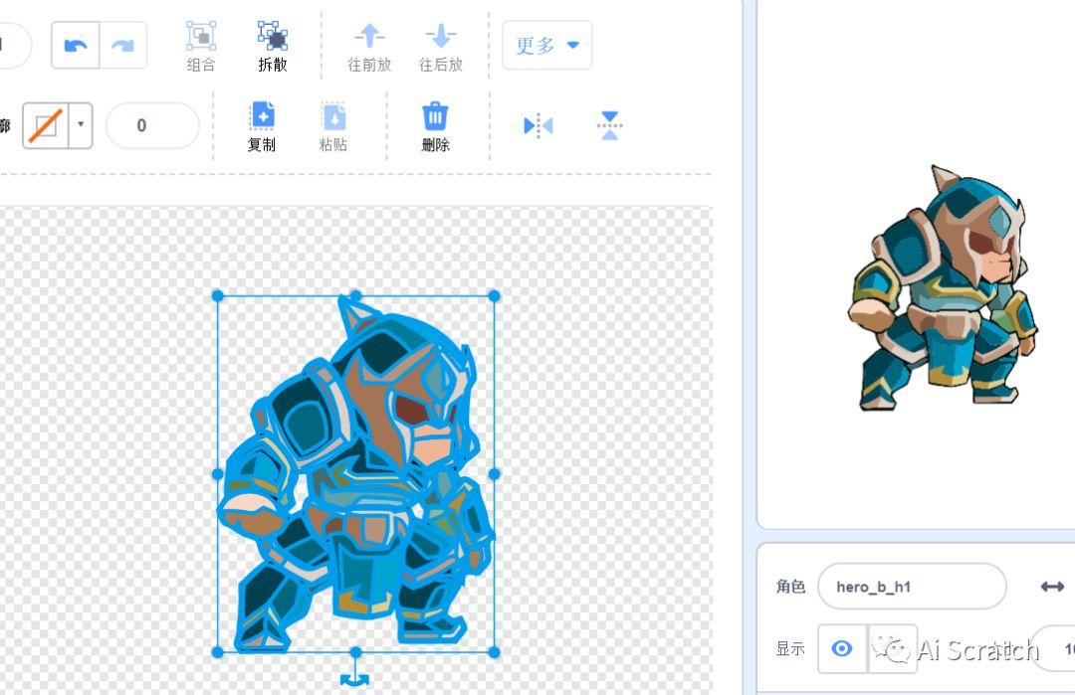Click the outline width field showing 0
The height and width of the screenshot is (695, 1075).
click(x=152, y=125)
